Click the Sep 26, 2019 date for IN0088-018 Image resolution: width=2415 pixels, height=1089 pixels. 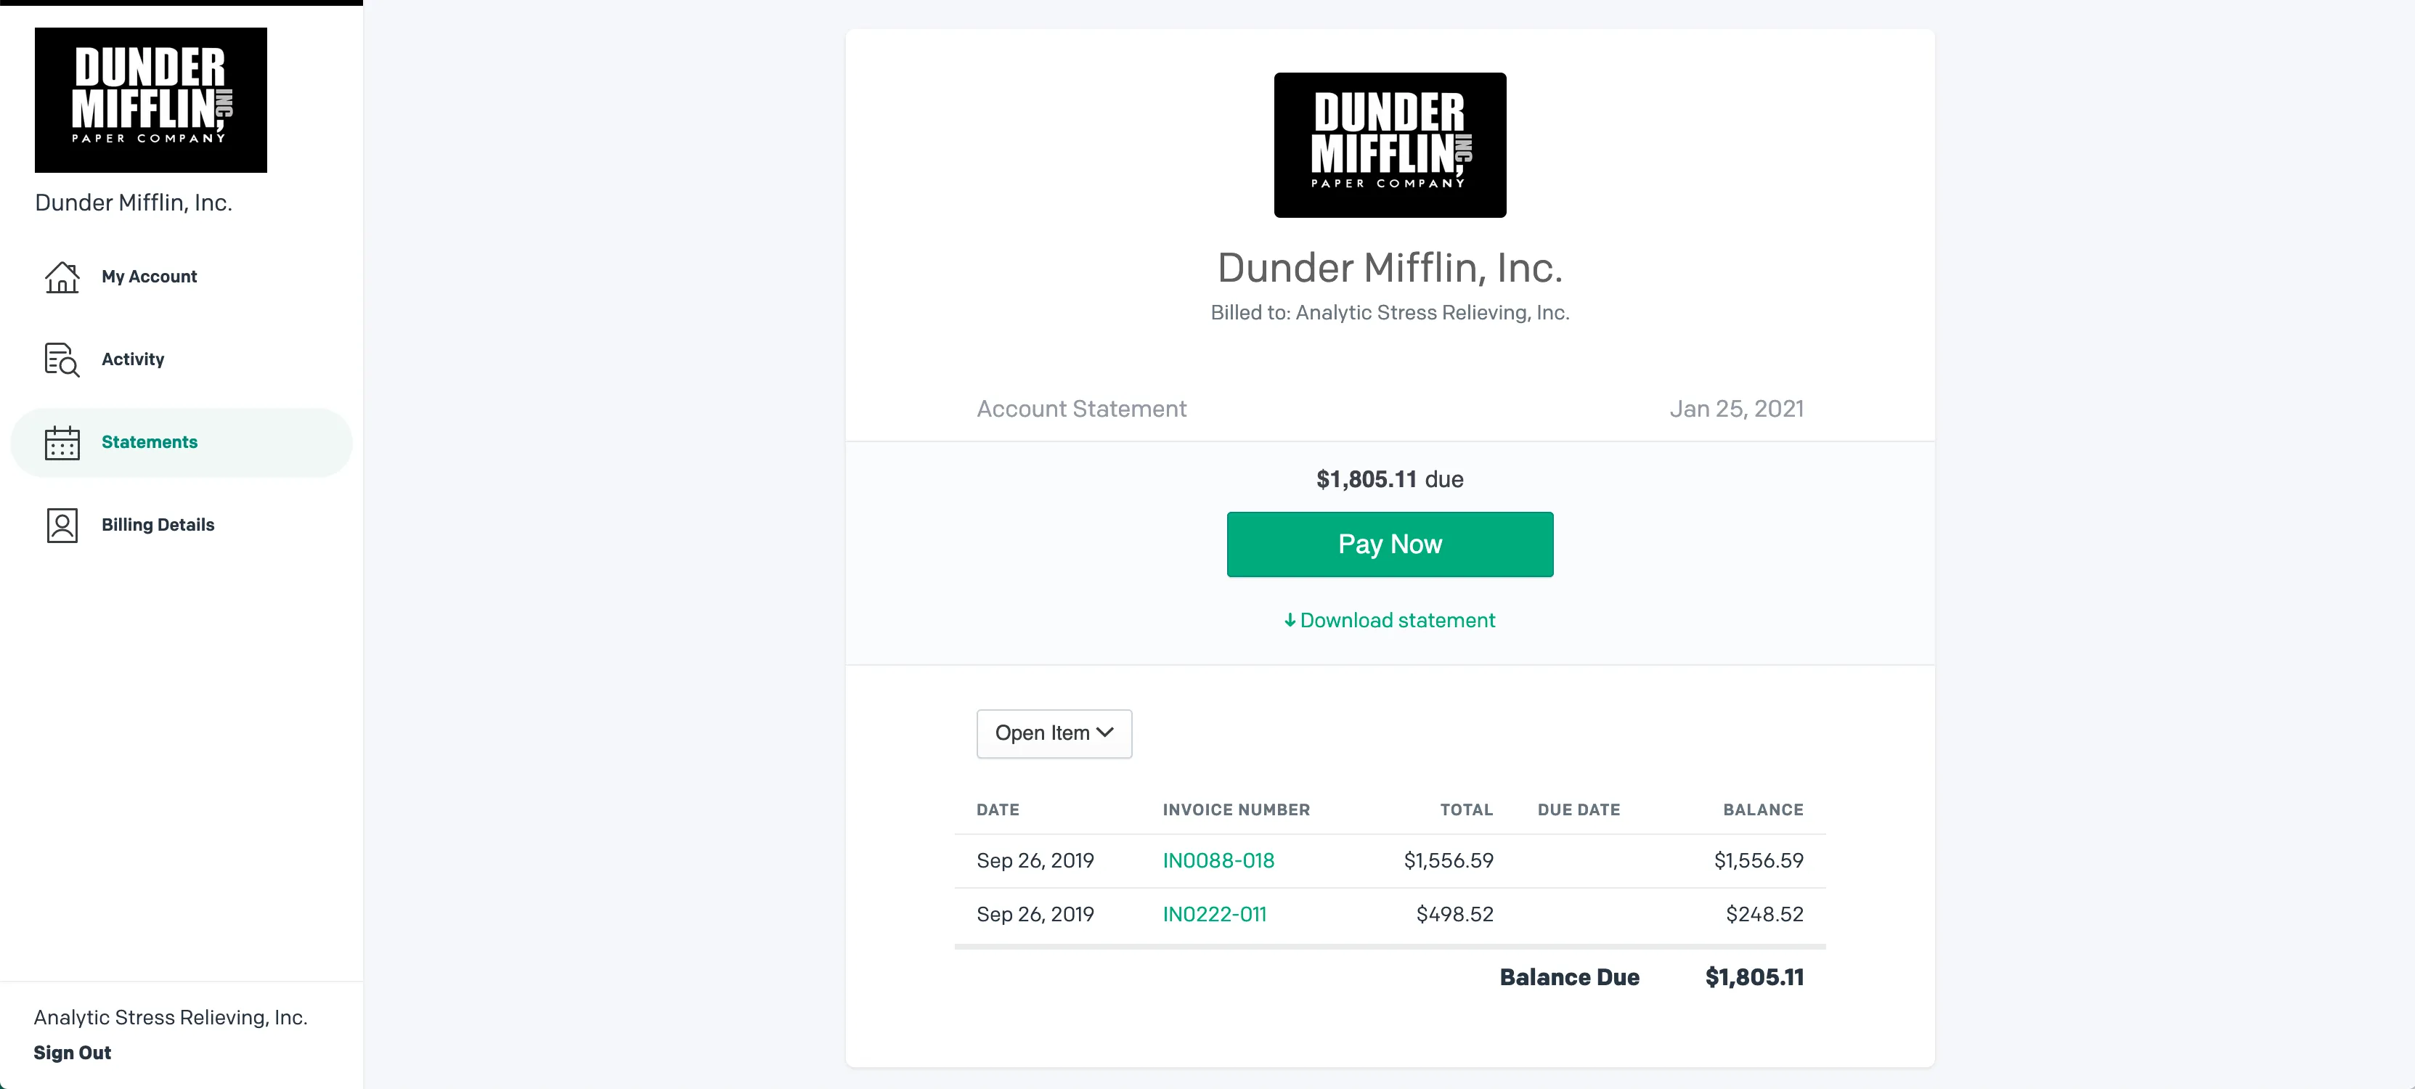click(x=1035, y=860)
